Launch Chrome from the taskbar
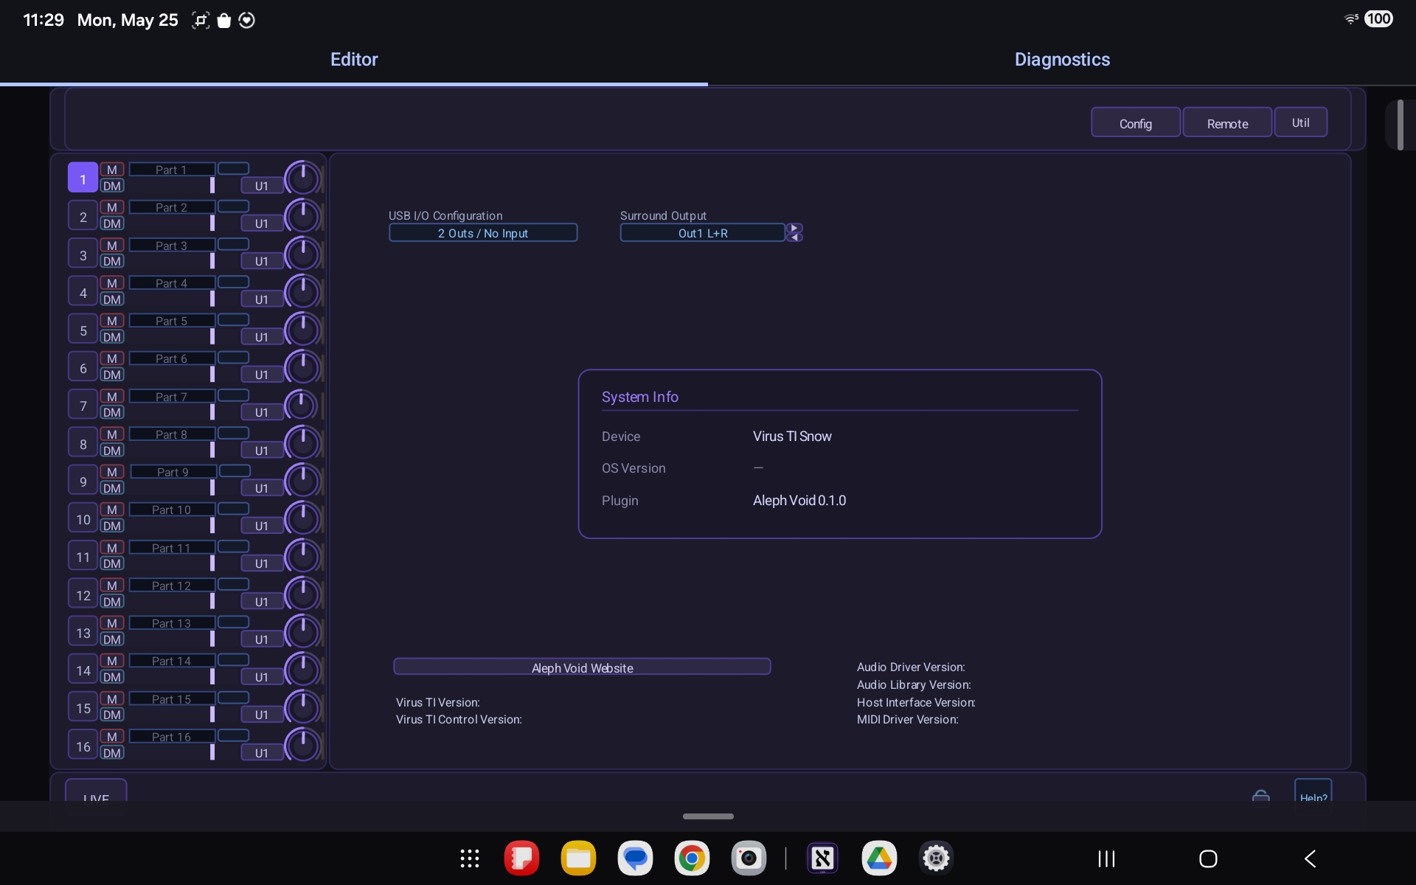The width and height of the screenshot is (1416, 885). (692, 858)
